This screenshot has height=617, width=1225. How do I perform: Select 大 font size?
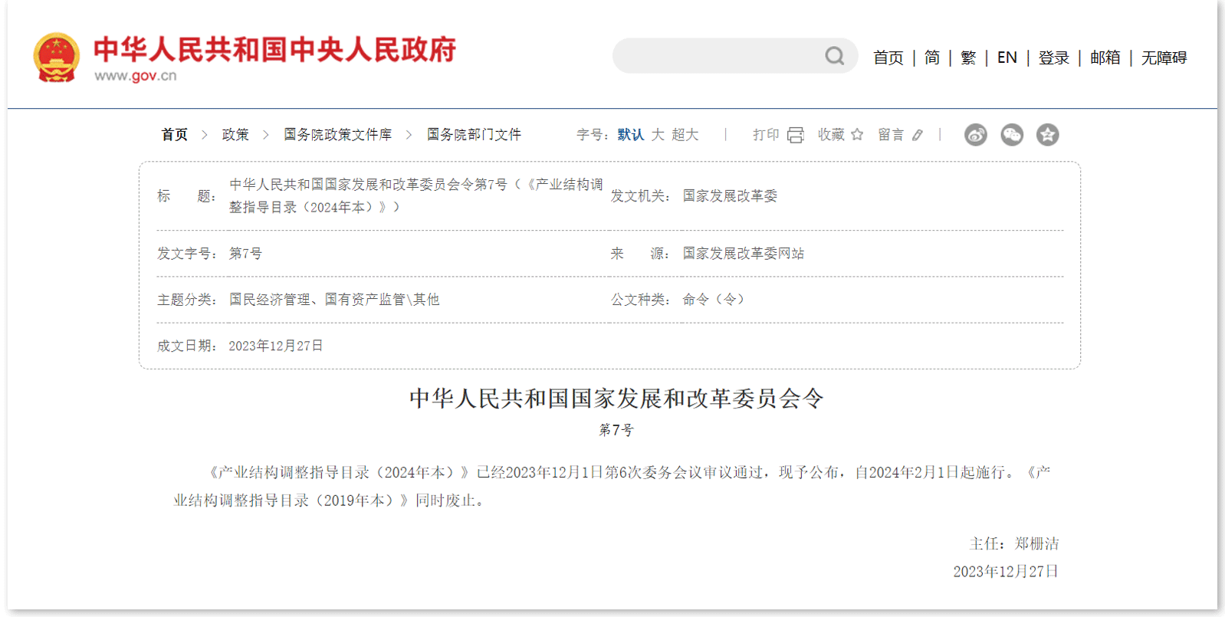pyautogui.click(x=658, y=135)
